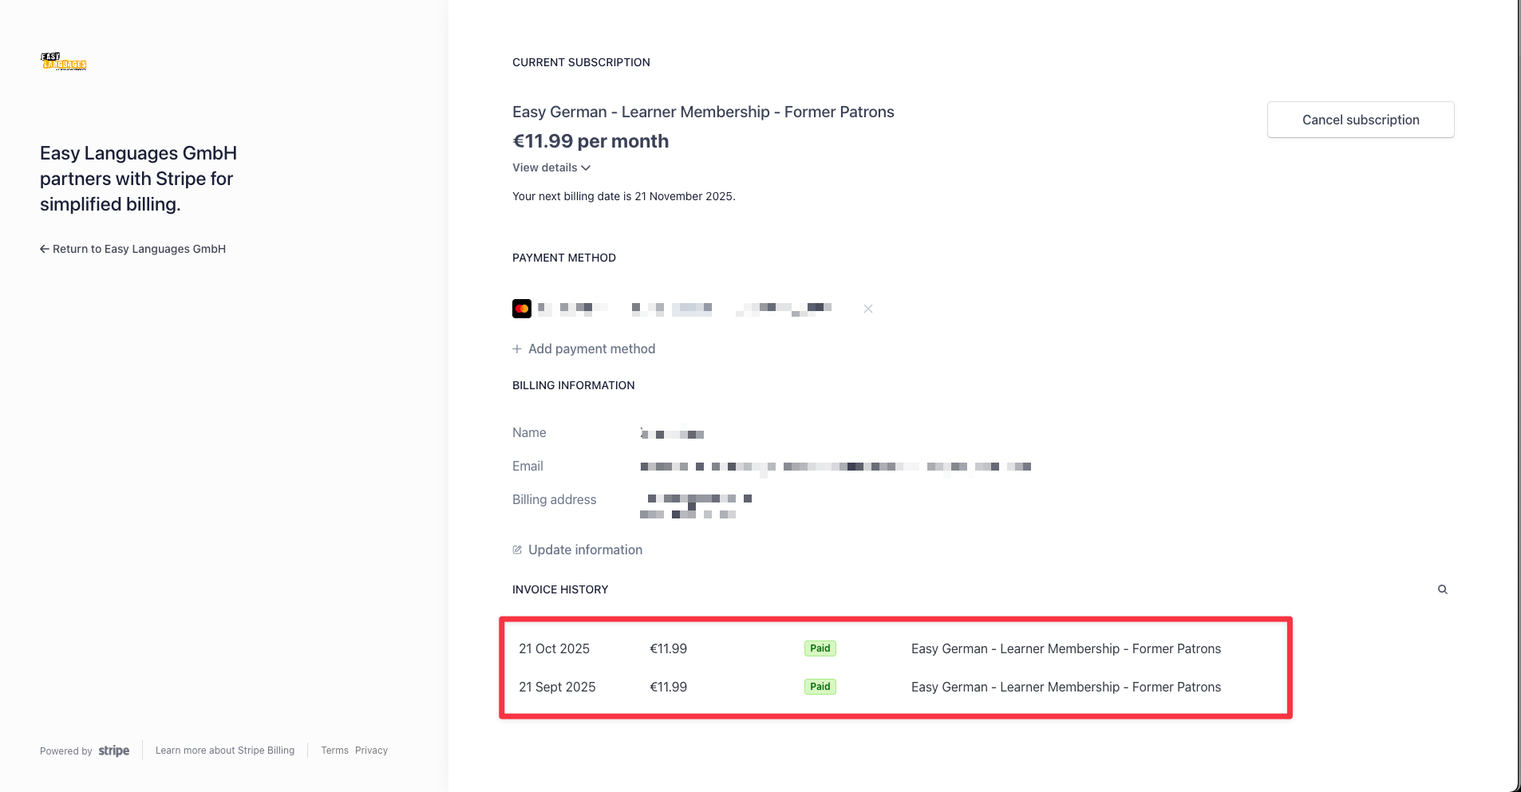Expand View details dropdown
Viewport: 1521px width, 792px height.
551,167
